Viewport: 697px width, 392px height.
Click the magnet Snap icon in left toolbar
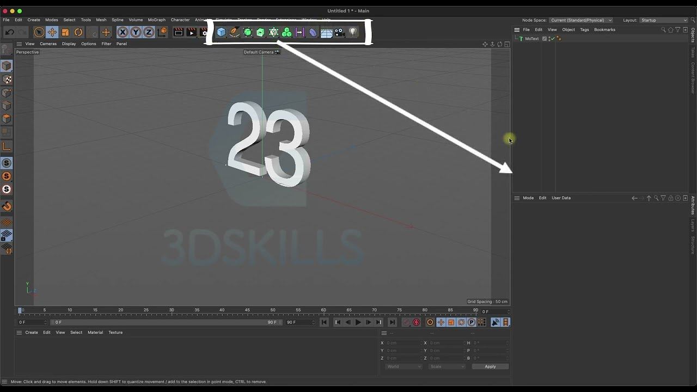click(7, 206)
